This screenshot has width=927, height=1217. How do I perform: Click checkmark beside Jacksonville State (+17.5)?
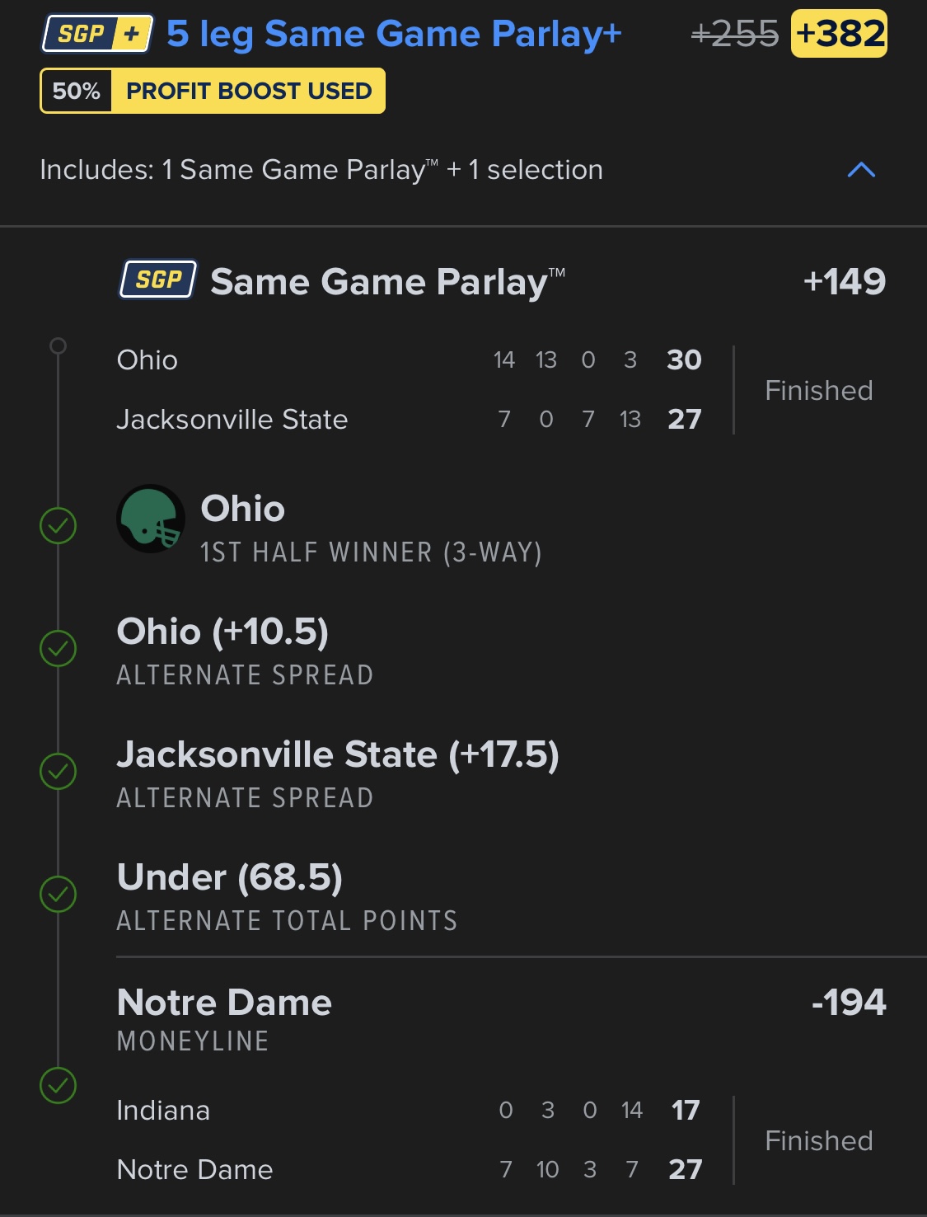[x=59, y=772]
